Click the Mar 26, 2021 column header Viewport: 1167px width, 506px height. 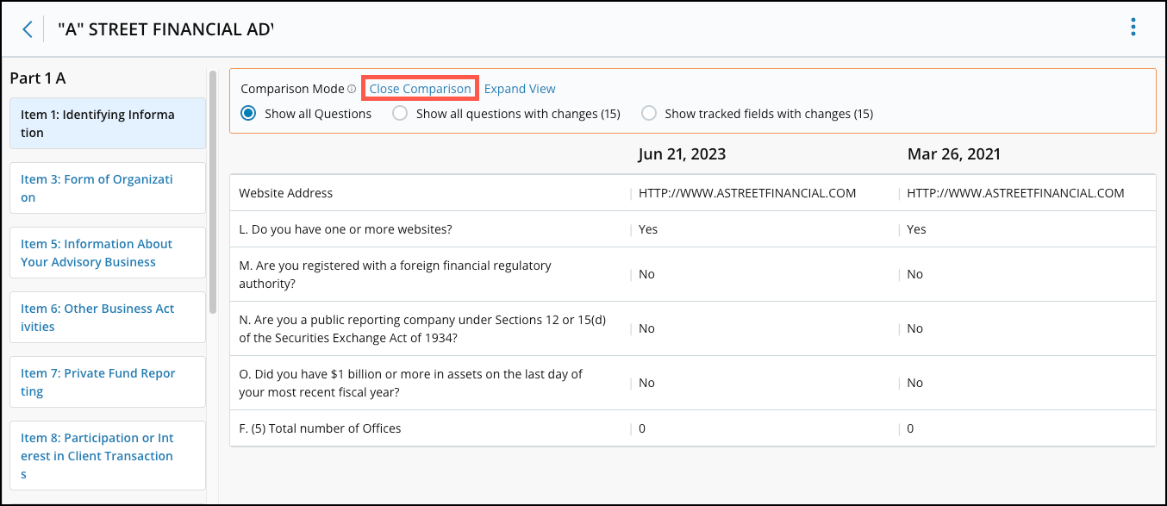pyautogui.click(x=954, y=154)
